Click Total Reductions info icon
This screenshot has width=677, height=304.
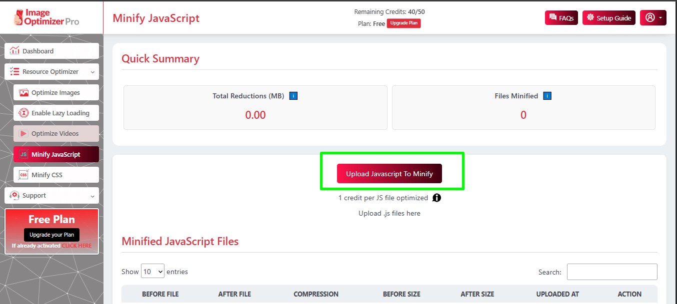point(293,96)
